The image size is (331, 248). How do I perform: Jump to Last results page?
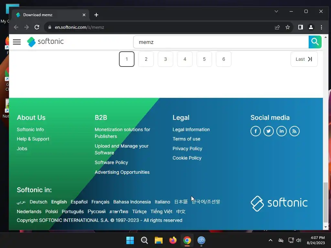tap(304, 59)
